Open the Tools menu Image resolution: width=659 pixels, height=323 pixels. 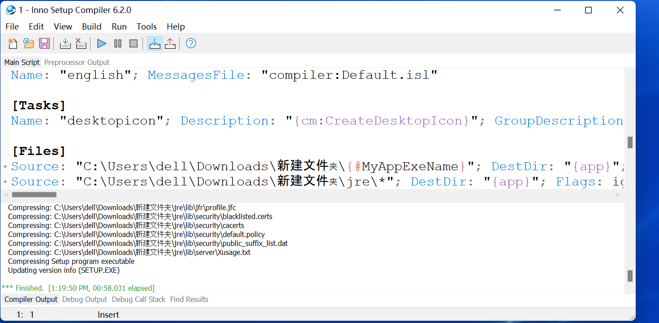pyautogui.click(x=147, y=26)
